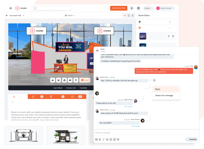The width and height of the screenshot is (204, 149).
Task: Click the bold formatting icon in chat
Action: pyautogui.click(x=100, y=139)
